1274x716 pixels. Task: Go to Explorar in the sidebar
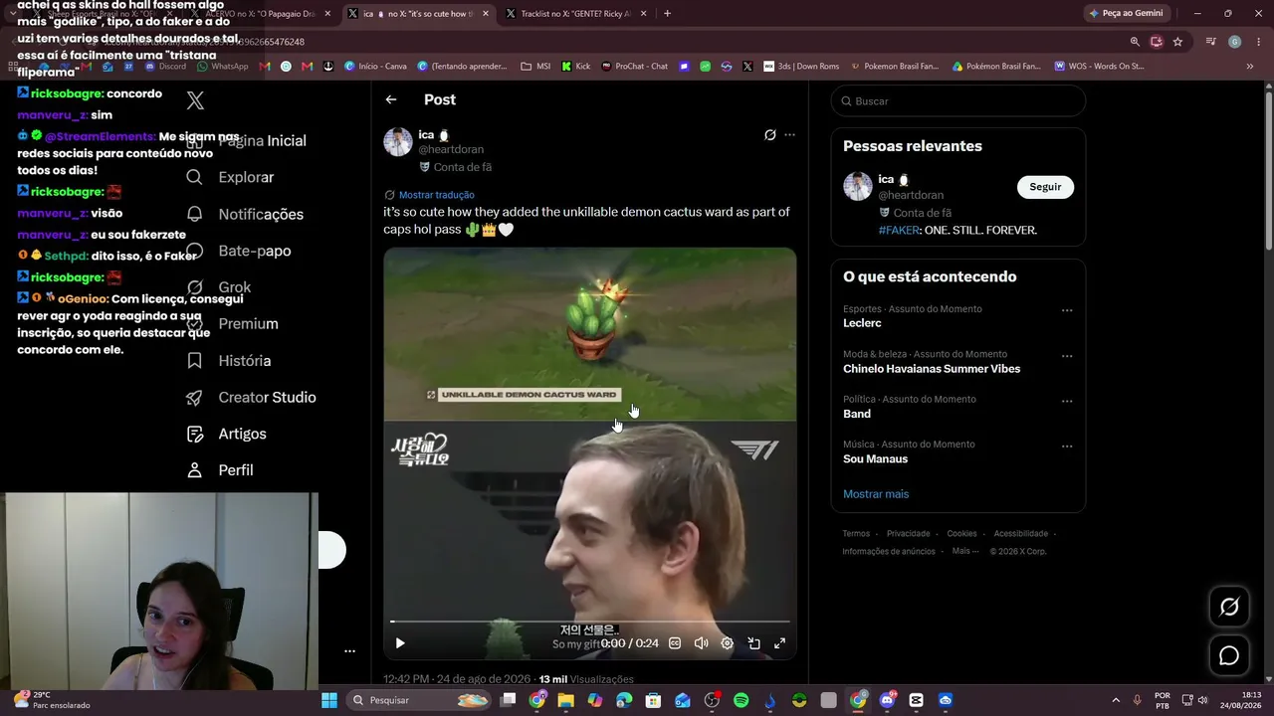(230, 177)
